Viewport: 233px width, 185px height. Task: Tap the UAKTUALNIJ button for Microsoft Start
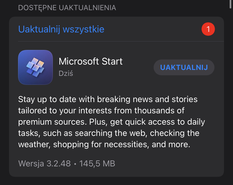click(184, 67)
